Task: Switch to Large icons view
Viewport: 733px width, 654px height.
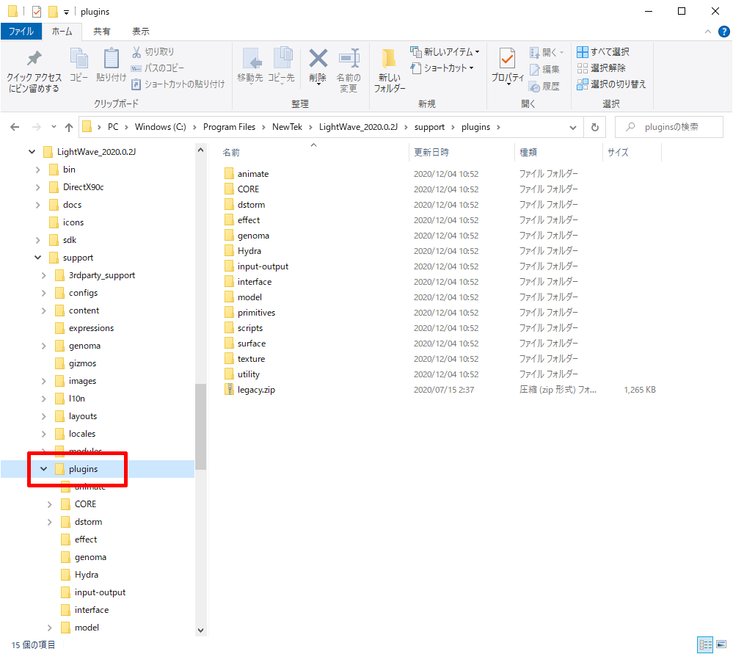Action: (x=722, y=644)
